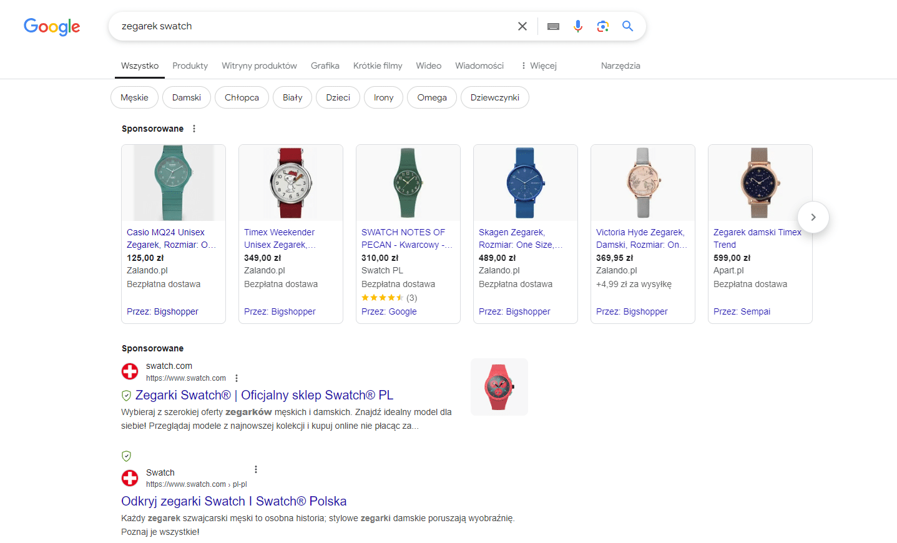This screenshot has width=897, height=543.
Task: Open three-dot menu next to swatch.com URL
Action: click(237, 378)
